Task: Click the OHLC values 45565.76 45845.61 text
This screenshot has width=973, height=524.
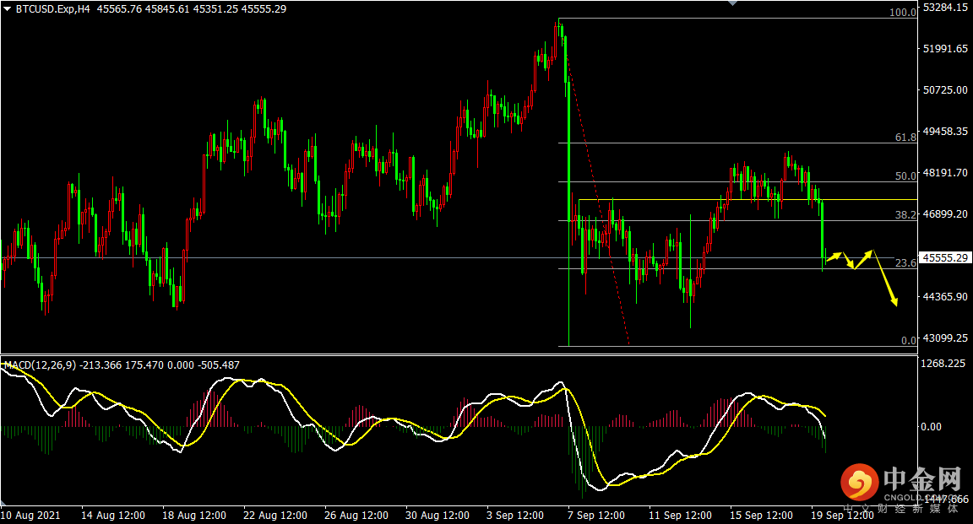Action: 144,9
